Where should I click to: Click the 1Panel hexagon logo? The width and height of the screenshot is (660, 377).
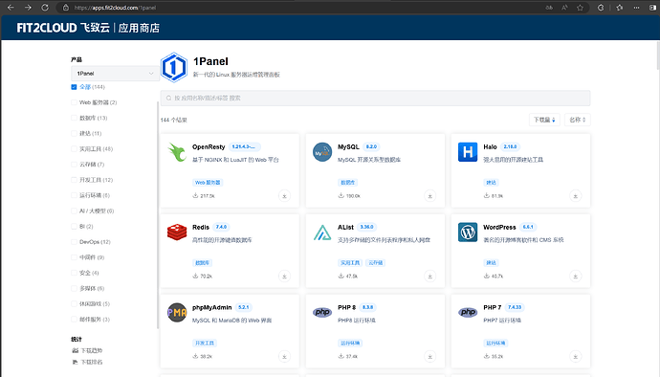[174, 67]
